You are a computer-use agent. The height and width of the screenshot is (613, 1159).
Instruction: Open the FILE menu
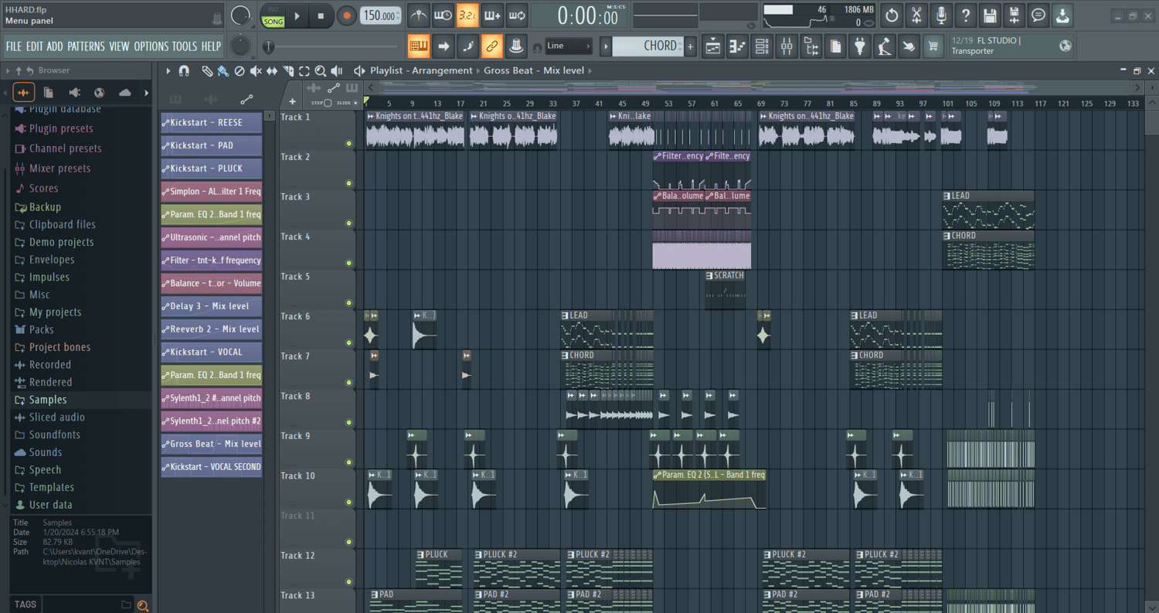tap(14, 46)
